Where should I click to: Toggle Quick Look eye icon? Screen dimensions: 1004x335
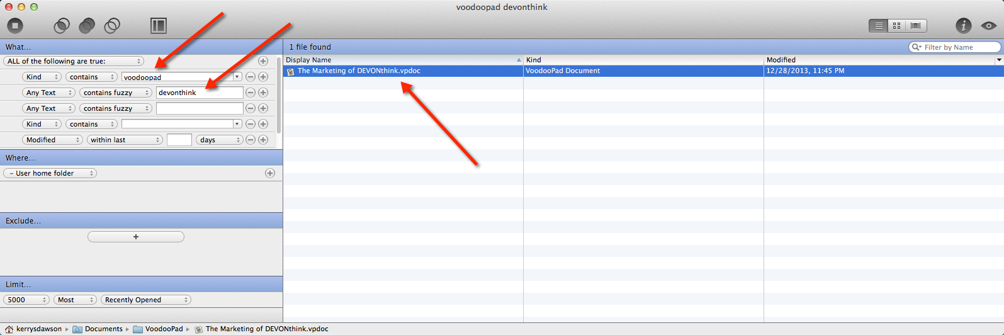(x=988, y=26)
